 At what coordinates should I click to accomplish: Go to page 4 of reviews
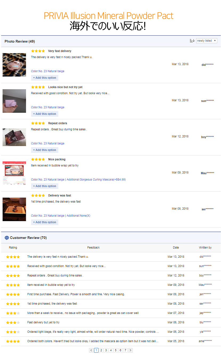click(111, 350)
